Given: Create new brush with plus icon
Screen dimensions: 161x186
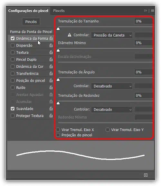Looking at the screenshot, I should pyautogui.click(x=146, y=175).
